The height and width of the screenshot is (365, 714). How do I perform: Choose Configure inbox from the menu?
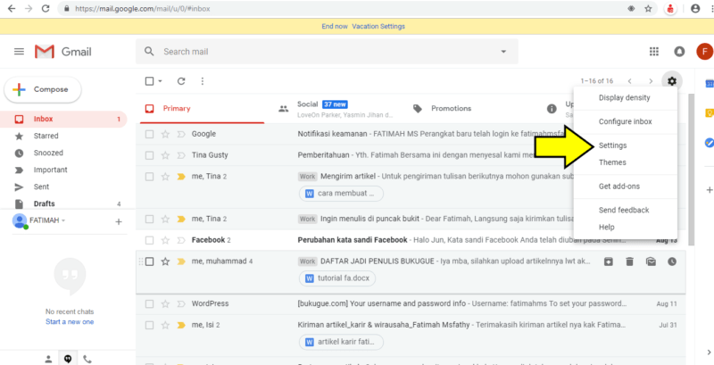coord(626,121)
